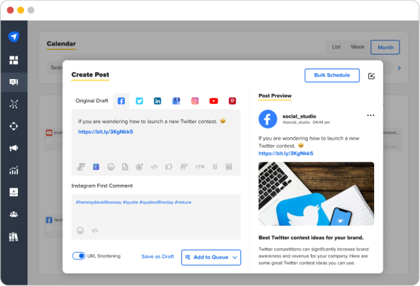The width and height of the screenshot is (420, 286).
Task: Open the three-dot menu in Post Preview
Action: 371,115
